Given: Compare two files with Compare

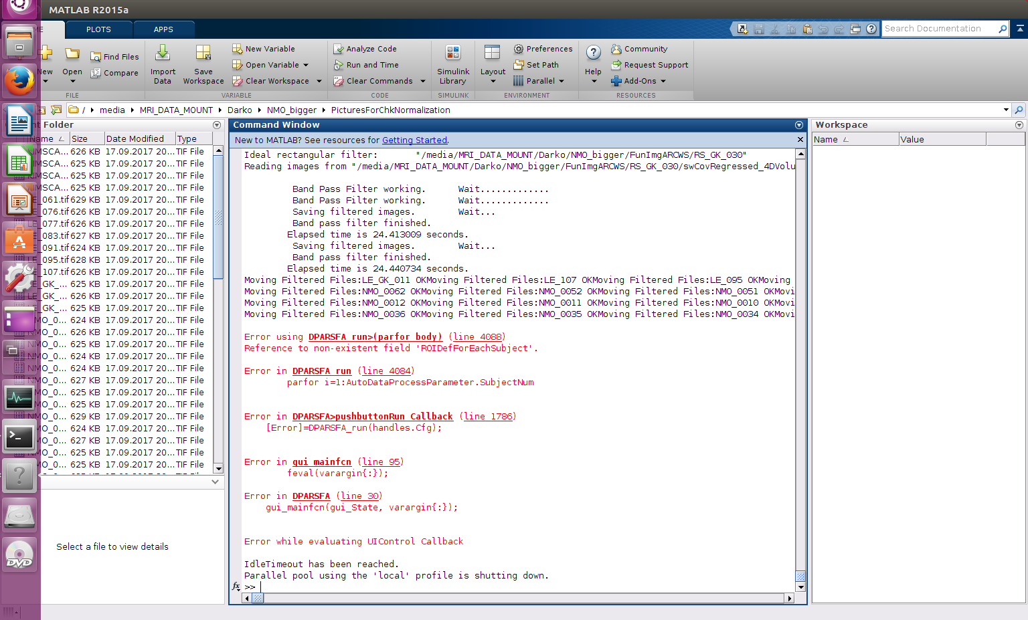Looking at the screenshot, I should point(114,73).
